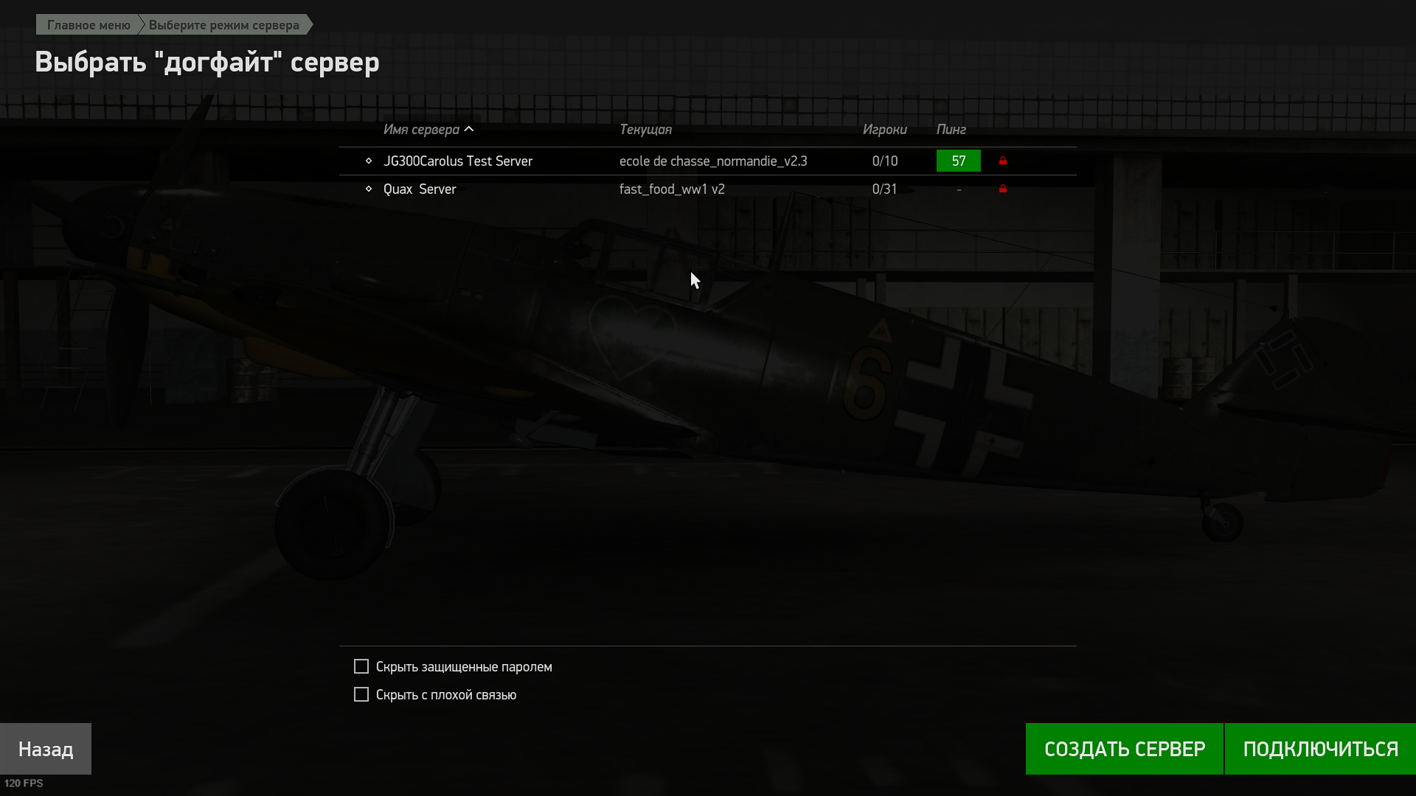This screenshot has width=1416, height=796.
Task: Toggle the sort arrow next to Имя сервера
Action: [469, 129]
